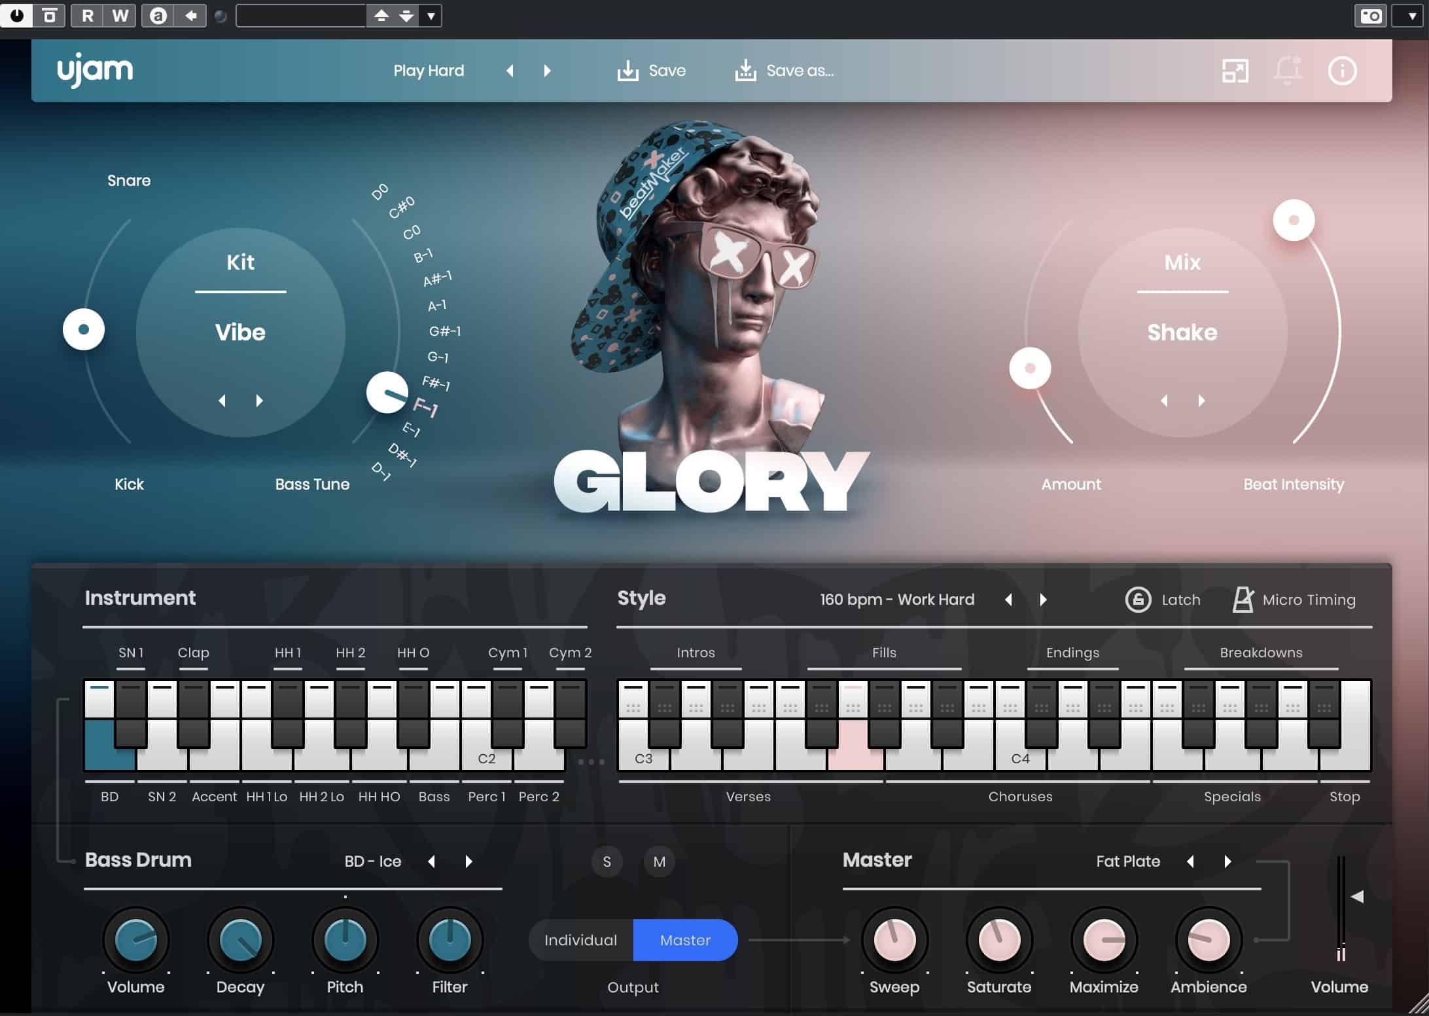
Task: Click the C#0 Bass Tune note label
Action: click(x=402, y=206)
